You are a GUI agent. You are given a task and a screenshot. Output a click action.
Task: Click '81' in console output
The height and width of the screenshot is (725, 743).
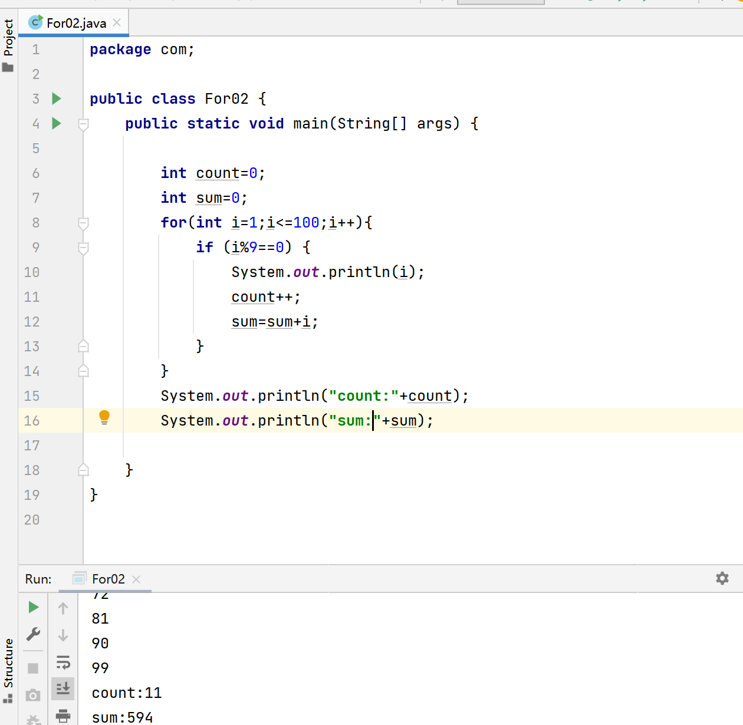point(100,619)
